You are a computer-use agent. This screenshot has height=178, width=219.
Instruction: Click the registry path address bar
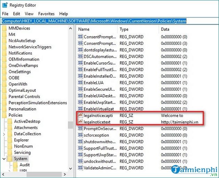click(x=94, y=21)
